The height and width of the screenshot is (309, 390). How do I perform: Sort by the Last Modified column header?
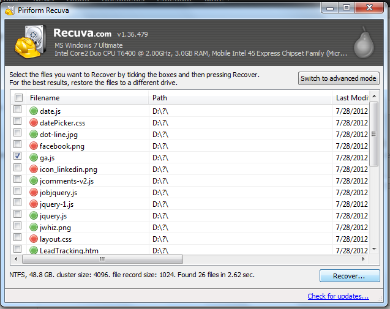351,98
